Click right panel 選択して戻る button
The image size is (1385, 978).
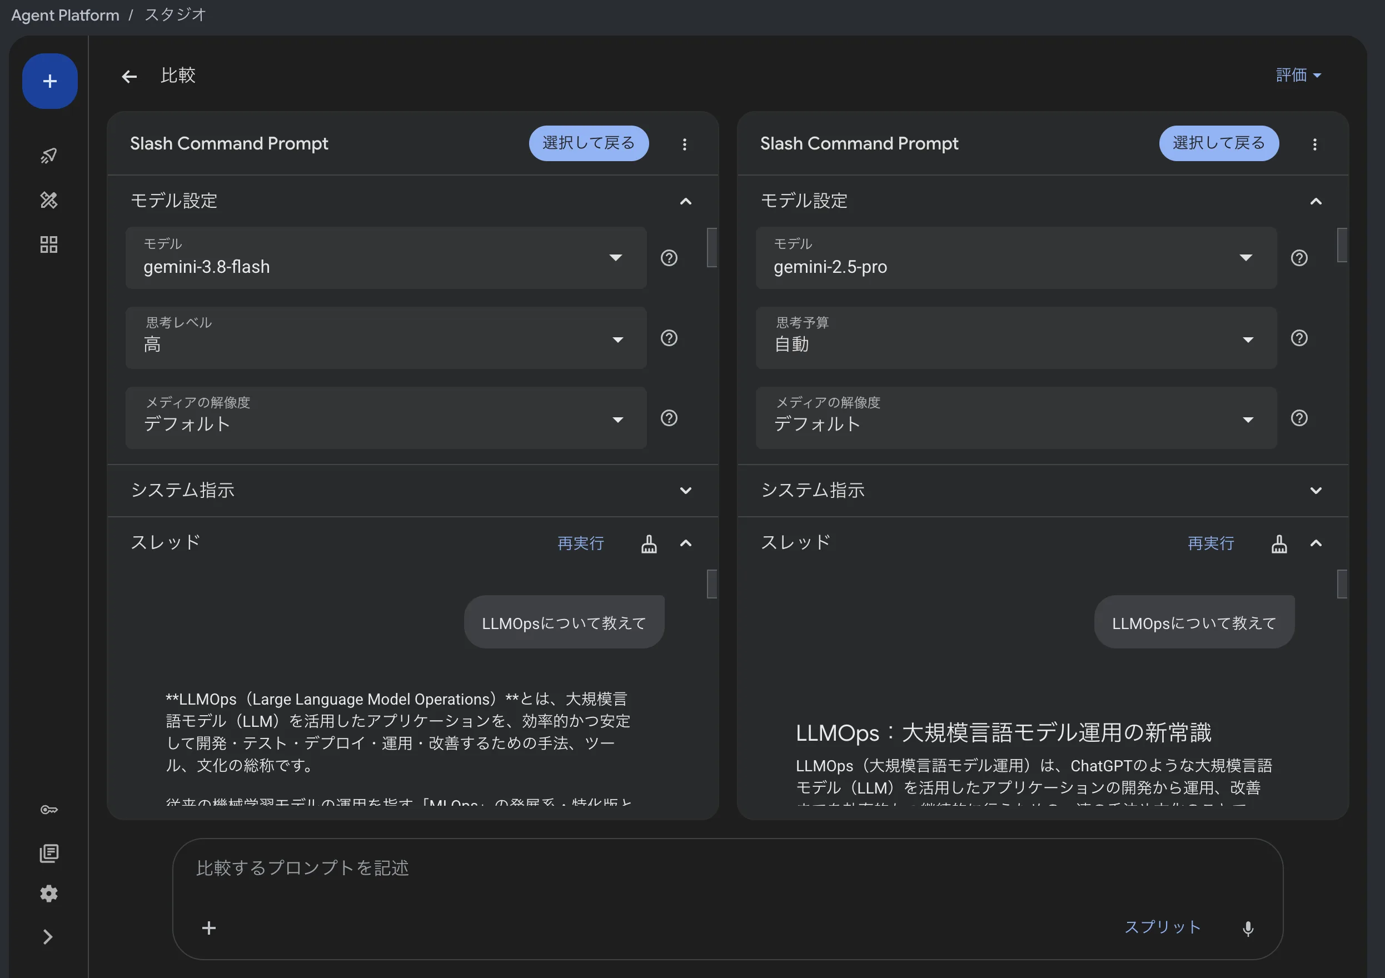(1219, 143)
